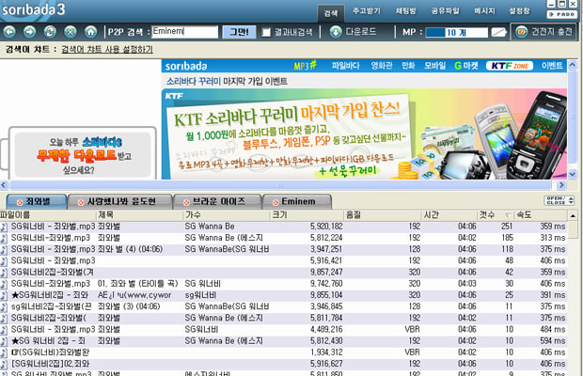Go back with the back arrow icon
The image size is (583, 376).
(9, 32)
